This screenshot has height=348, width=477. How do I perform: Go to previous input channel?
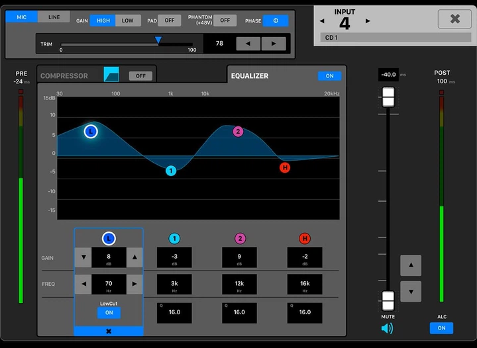(322, 21)
